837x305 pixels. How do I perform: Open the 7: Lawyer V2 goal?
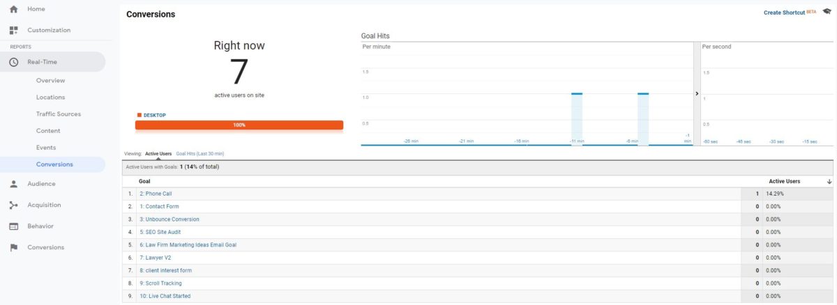coord(155,258)
